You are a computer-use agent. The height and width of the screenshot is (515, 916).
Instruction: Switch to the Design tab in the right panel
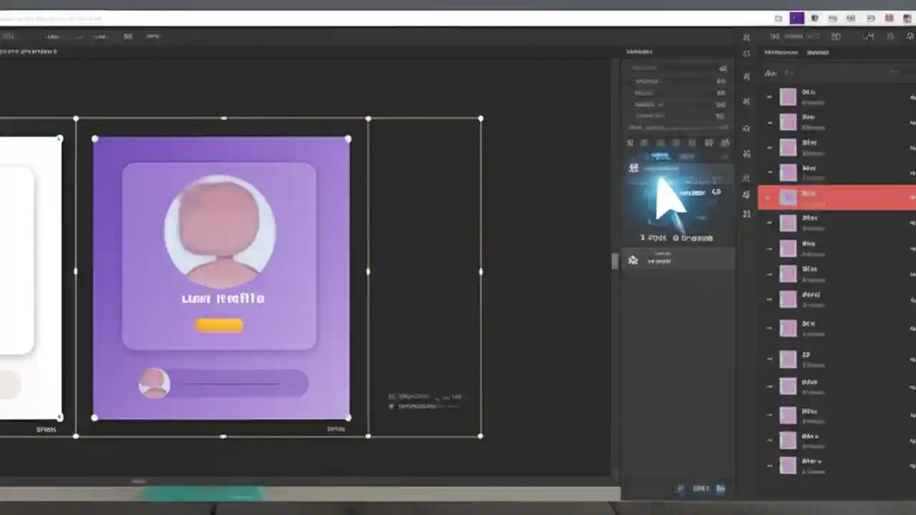click(781, 52)
